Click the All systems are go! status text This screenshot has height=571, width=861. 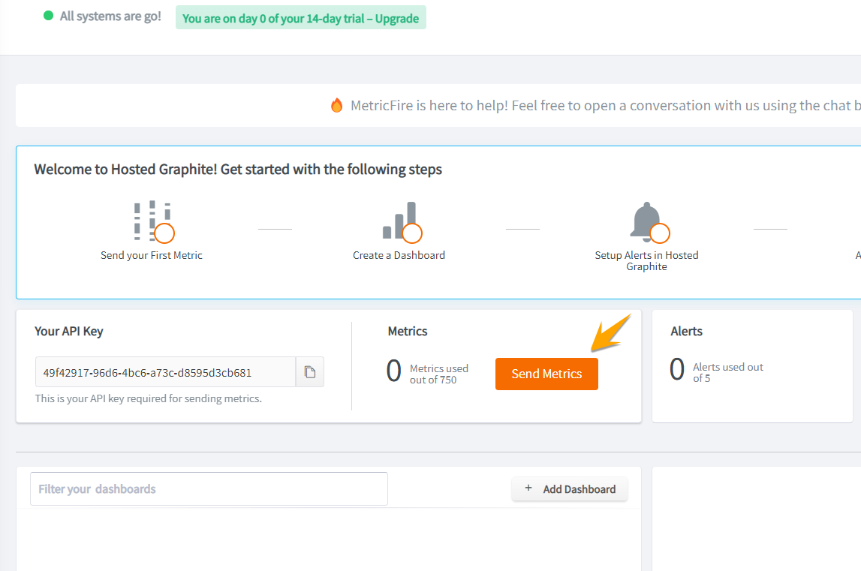[x=110, y=17]
